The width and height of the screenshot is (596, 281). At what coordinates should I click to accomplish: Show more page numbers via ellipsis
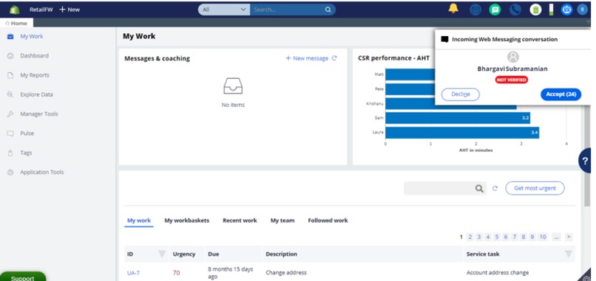click(556, 237)
